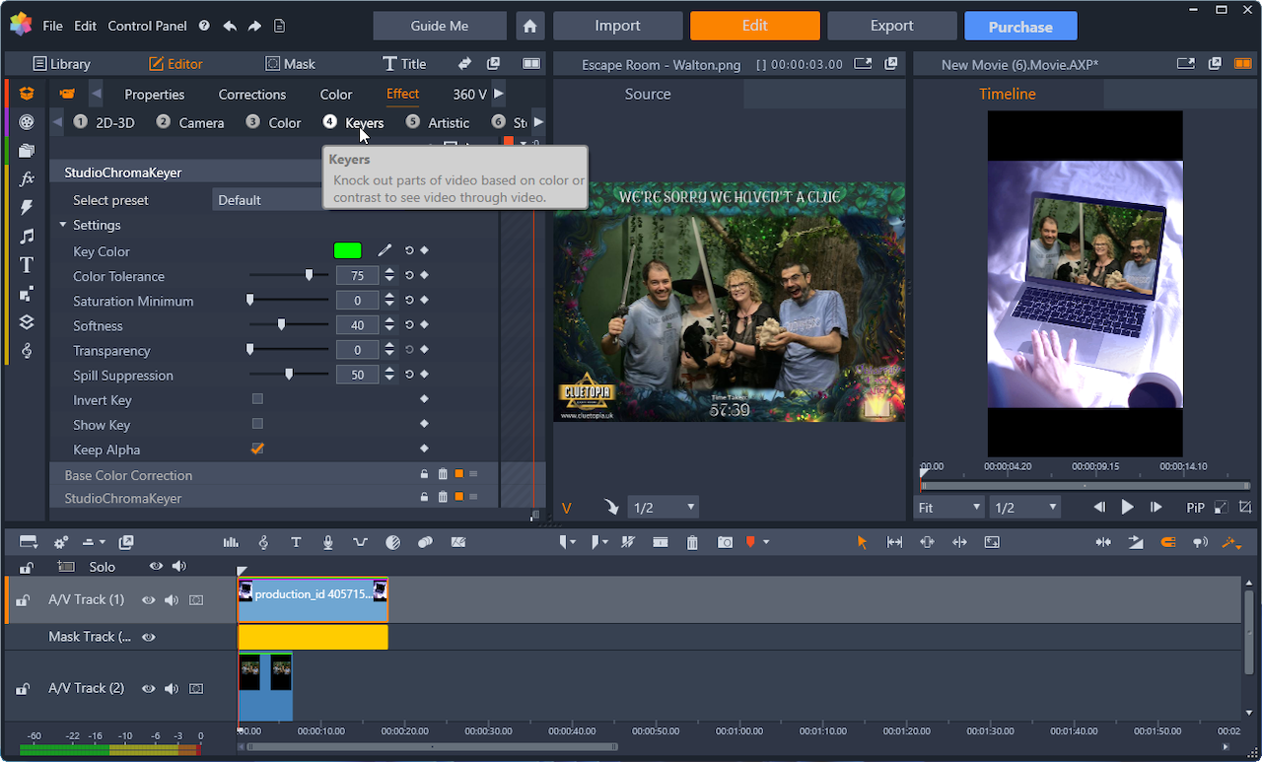Open the Select preset Default dropdown
This screenshot has height=762, width=1262.
coord(266,199)
